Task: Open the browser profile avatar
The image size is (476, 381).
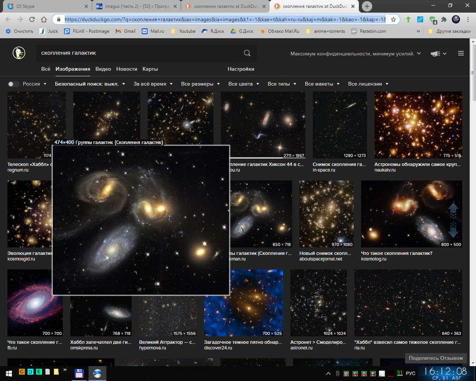Action: pos(456,20)
